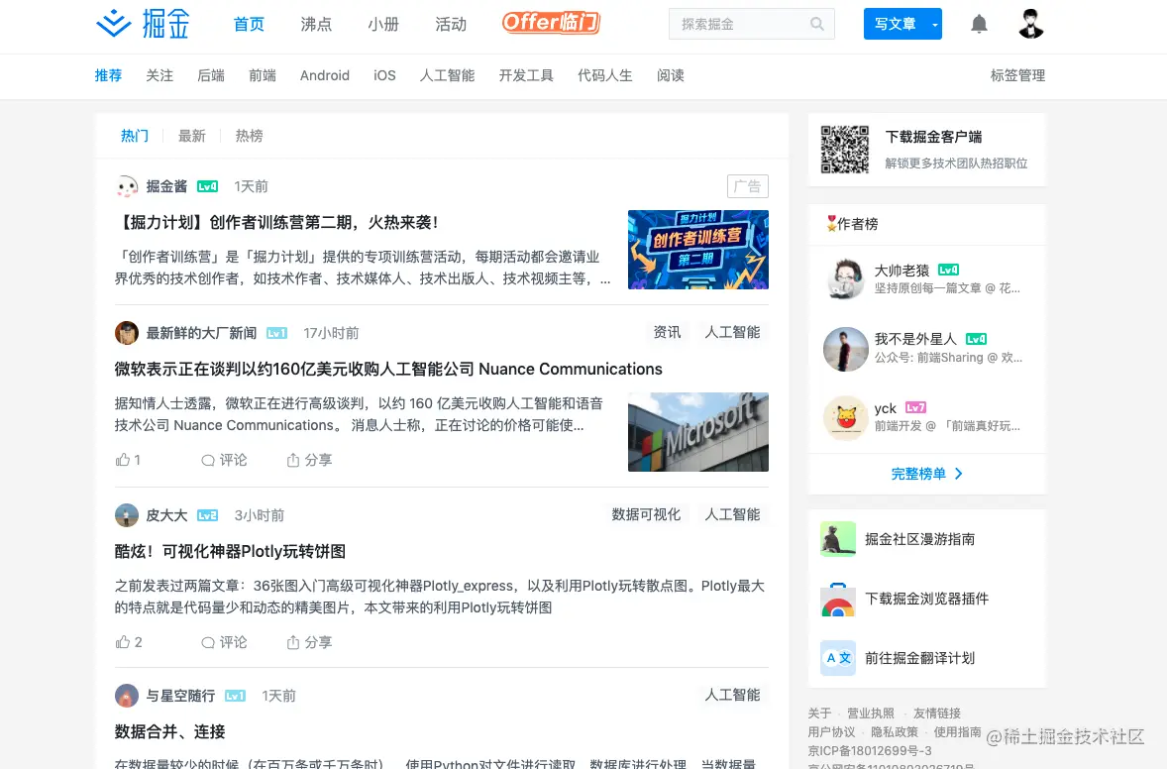Click 皮大大 author avatar

127,515
